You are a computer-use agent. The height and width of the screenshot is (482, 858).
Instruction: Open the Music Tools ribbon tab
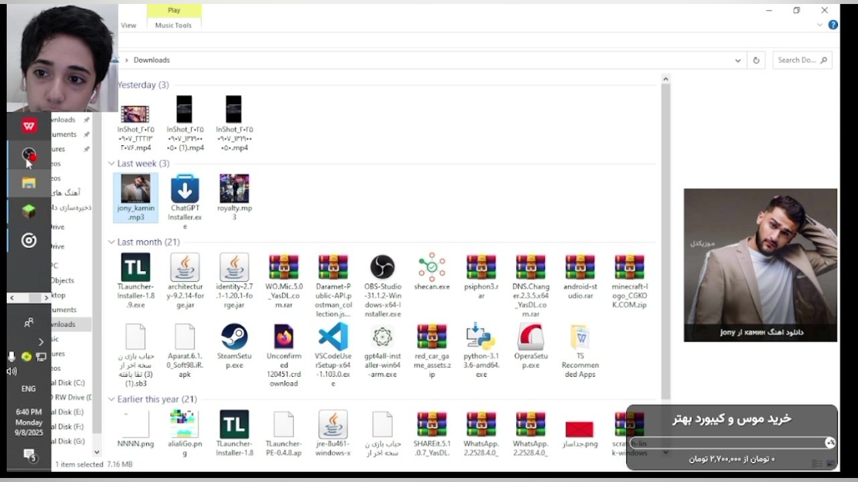pyautogui.click(x=174, y=25)
